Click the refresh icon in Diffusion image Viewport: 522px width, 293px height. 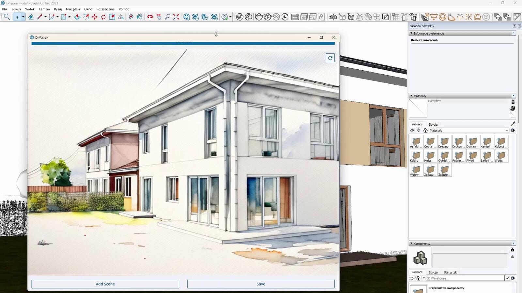[330, 58]
